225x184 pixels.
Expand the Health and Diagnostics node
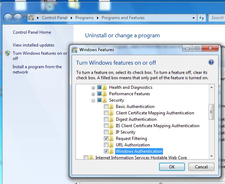(93, 88)
